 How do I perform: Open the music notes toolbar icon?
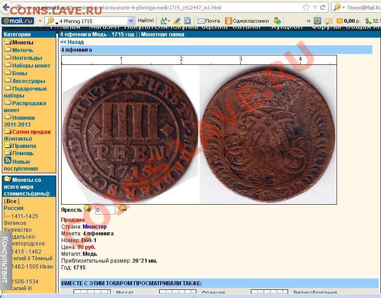click(x=328, y=21)
